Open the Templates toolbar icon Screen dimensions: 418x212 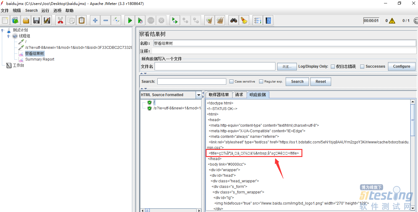pos(15,21)
